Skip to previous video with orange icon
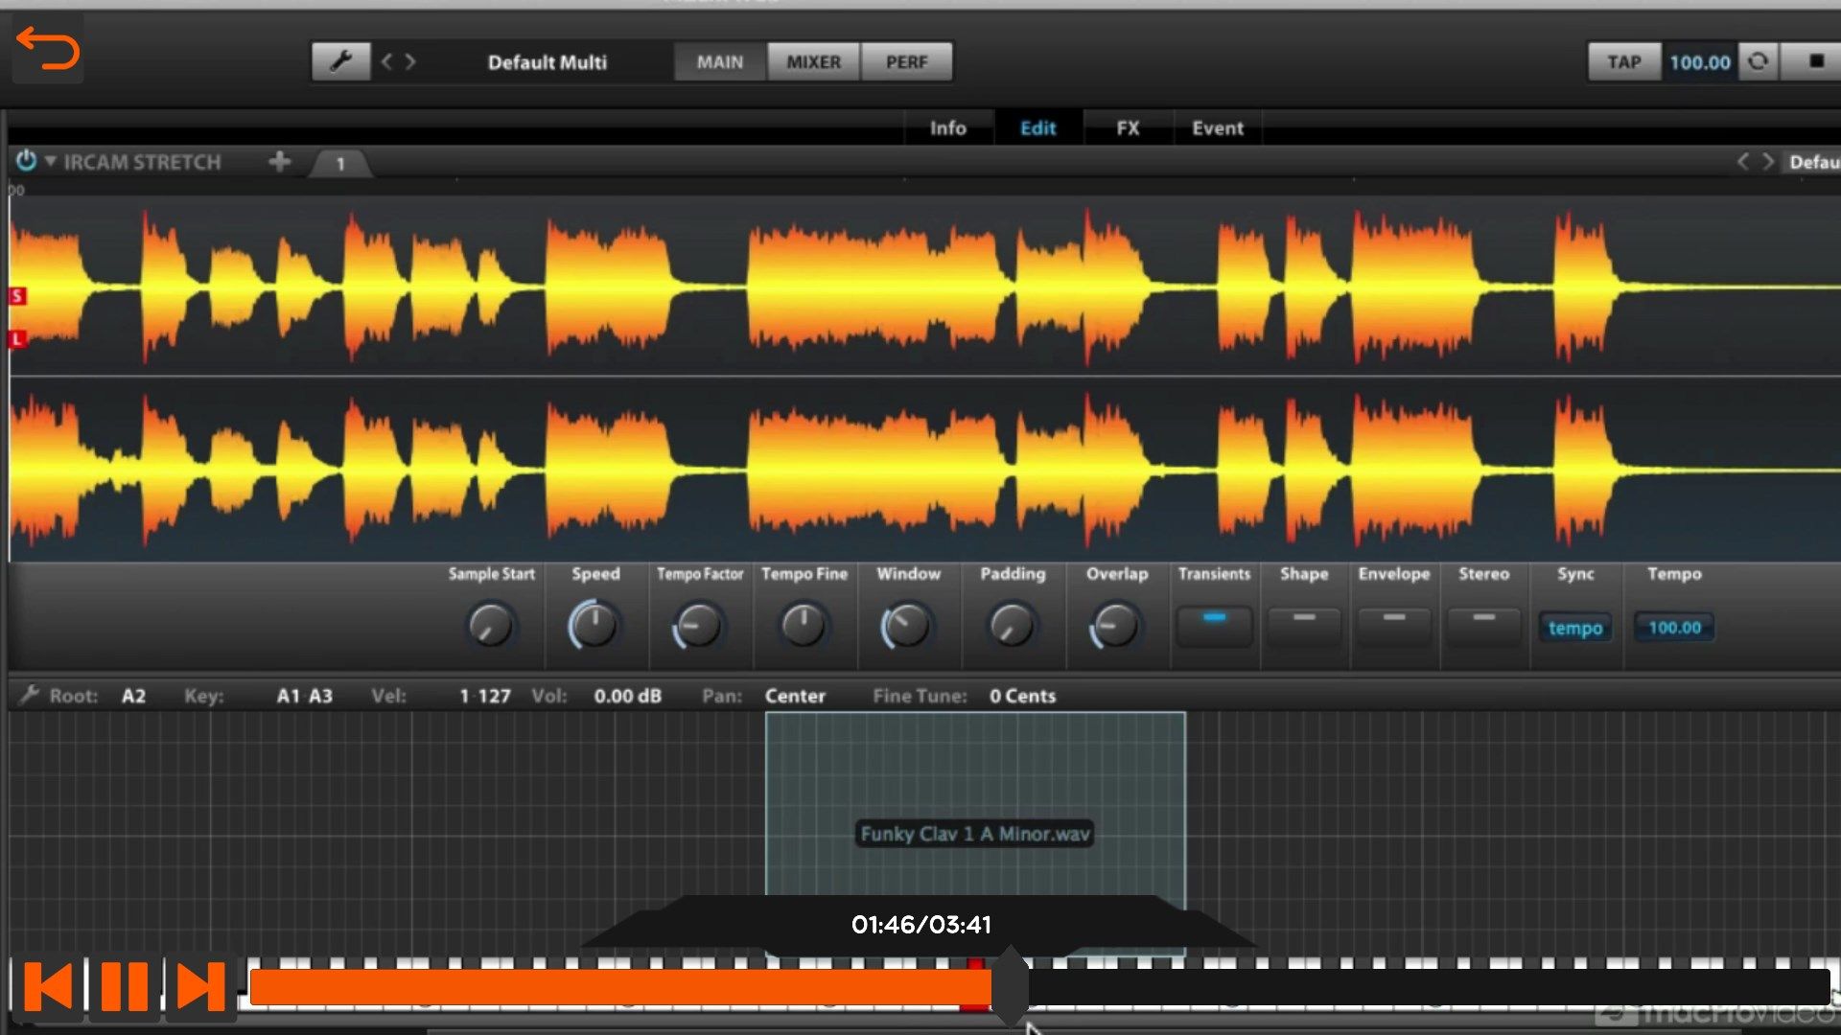1841x1035 pixels. coord(47,986)
